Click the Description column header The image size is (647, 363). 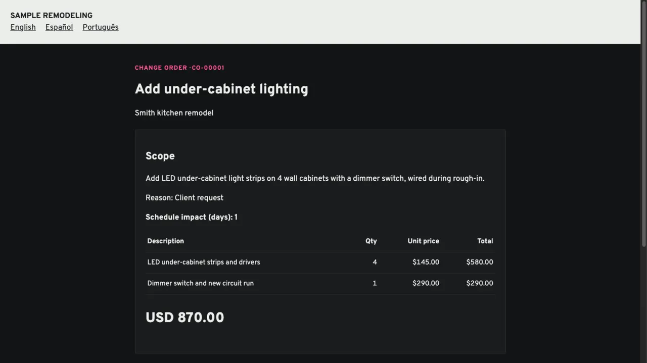(x=166, y=241)
